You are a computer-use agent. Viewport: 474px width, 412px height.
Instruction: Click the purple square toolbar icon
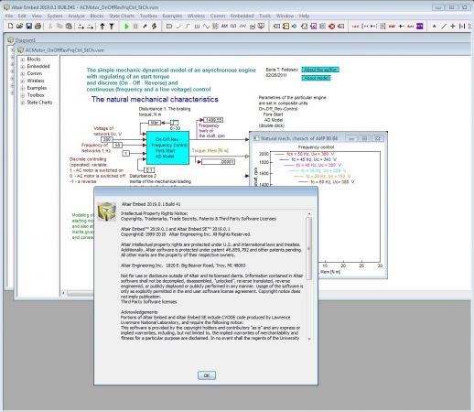[x=420, y=27]
